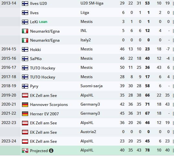Open Germany3 league for 2021-22 season
This screenshot has height=156, width=174.
click(x=90, y=113)
